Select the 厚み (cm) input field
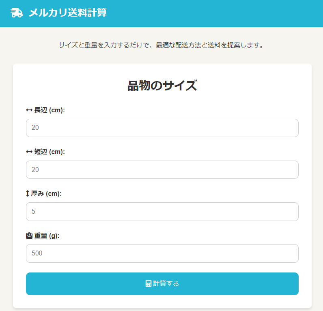 click(x=162, y=211)
